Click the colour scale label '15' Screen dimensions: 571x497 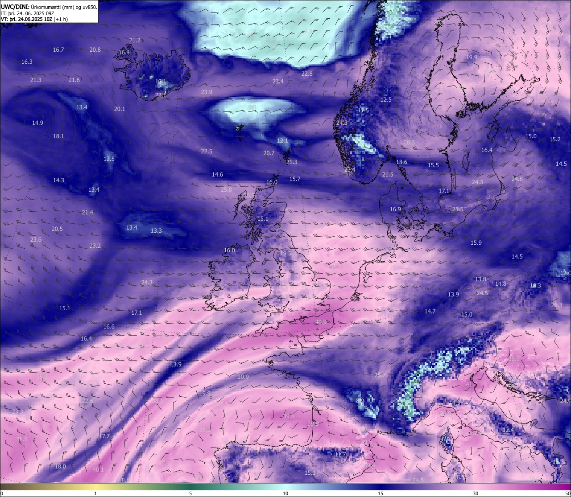pos(381,493)
